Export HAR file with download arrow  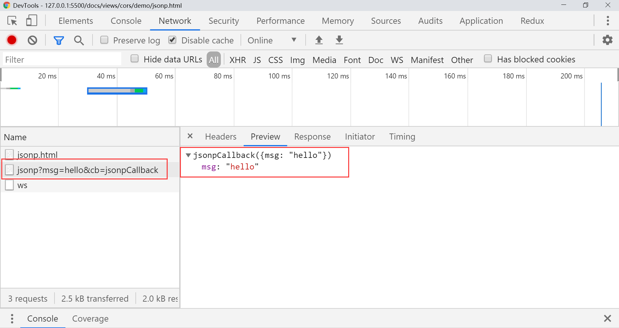(339, 40)
